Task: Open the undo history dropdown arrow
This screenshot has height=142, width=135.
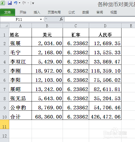Action: (19, 3)
